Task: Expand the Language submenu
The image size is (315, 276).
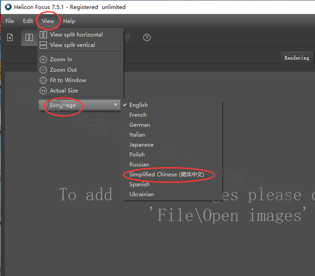Action: (80, 105)
